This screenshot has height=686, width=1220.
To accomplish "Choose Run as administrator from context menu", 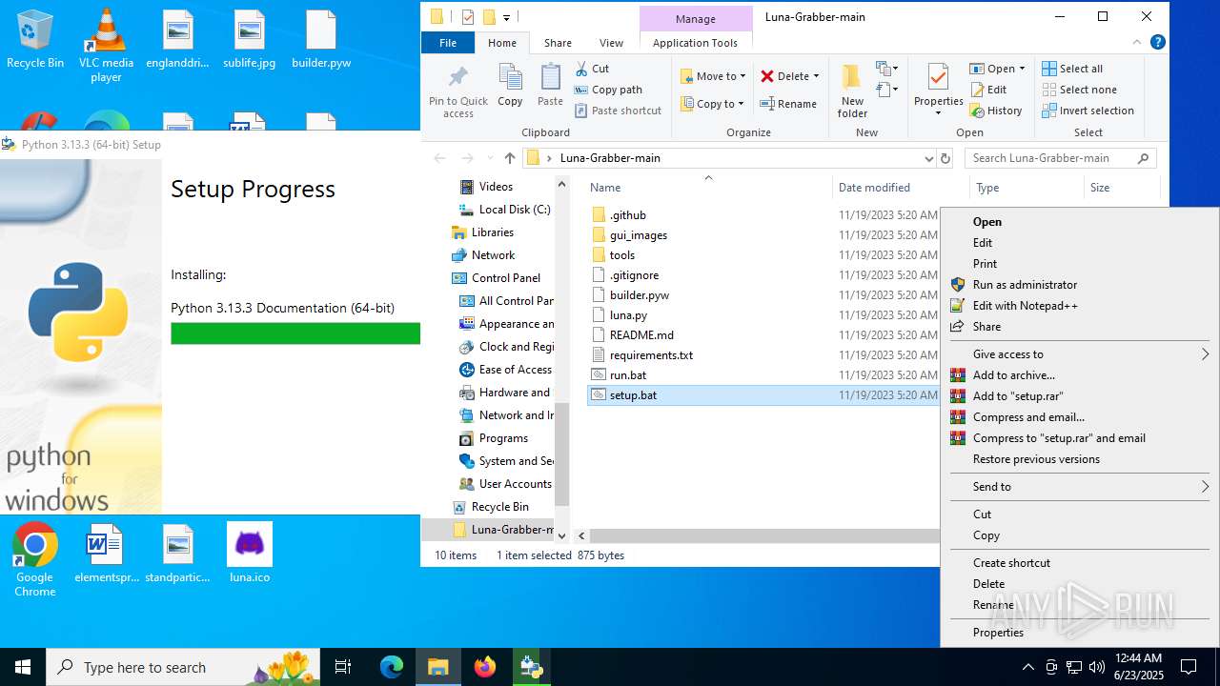I will coord(1025,285).
